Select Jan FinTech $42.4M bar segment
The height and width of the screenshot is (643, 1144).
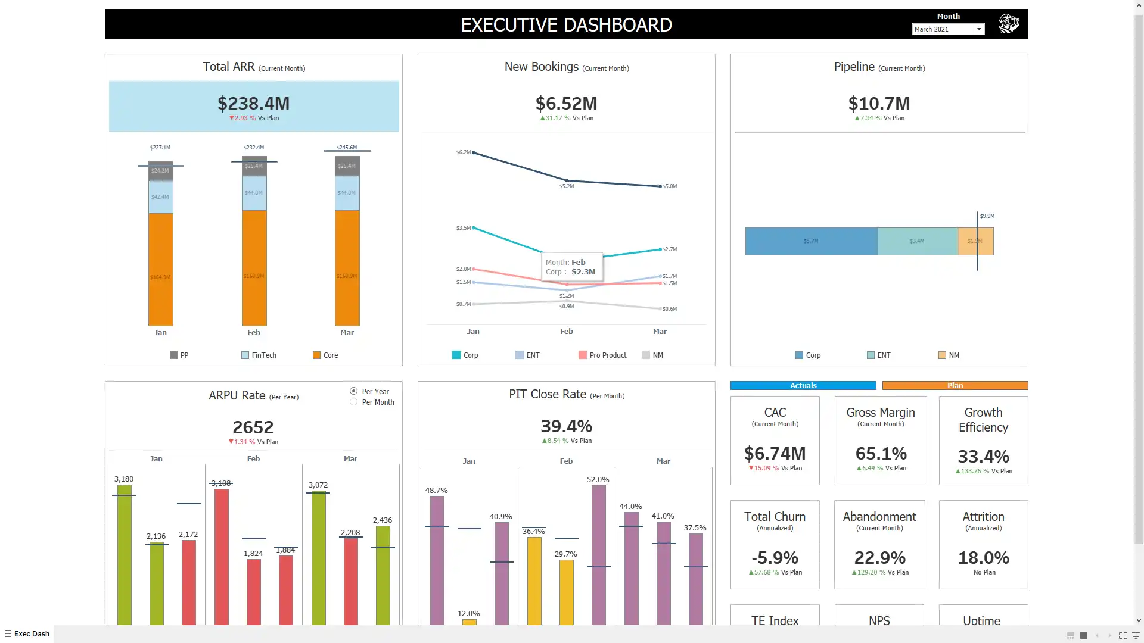pyautogui.click(x=161, y=197)
